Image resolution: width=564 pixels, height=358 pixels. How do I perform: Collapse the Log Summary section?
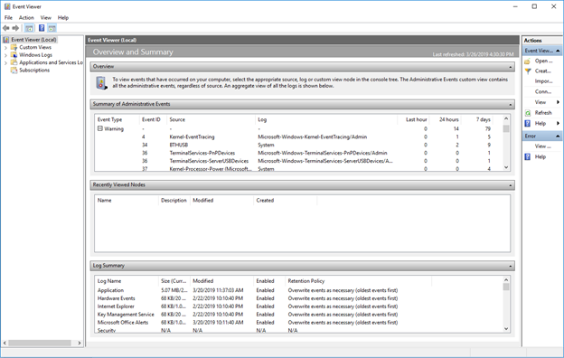coord(510,266)
